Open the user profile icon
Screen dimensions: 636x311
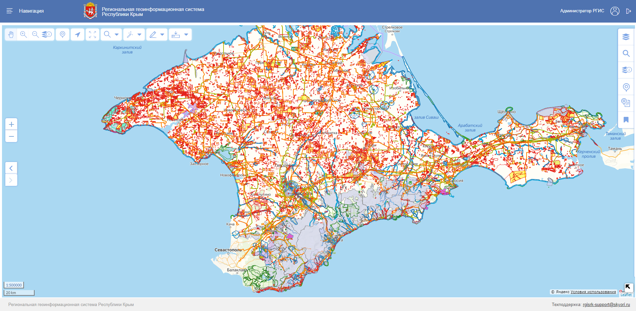pyautogui.click(x=615, y=11)
